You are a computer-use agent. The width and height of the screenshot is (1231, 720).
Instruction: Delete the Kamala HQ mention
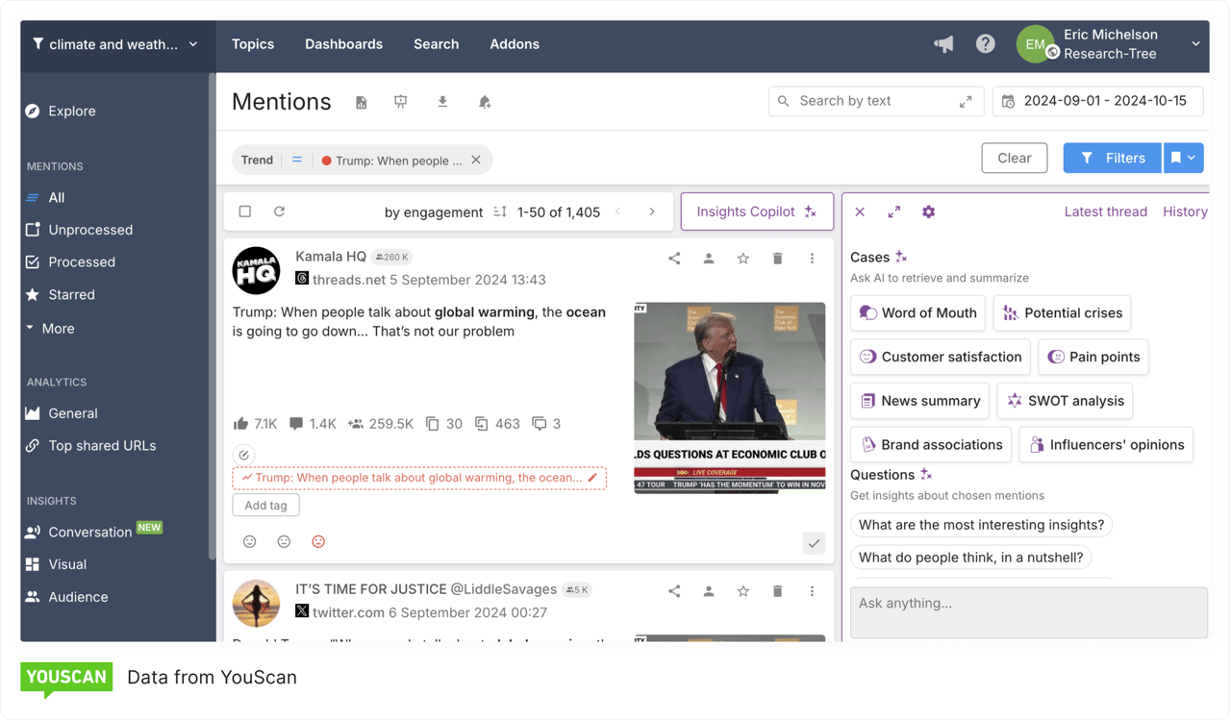pos(777,259)
